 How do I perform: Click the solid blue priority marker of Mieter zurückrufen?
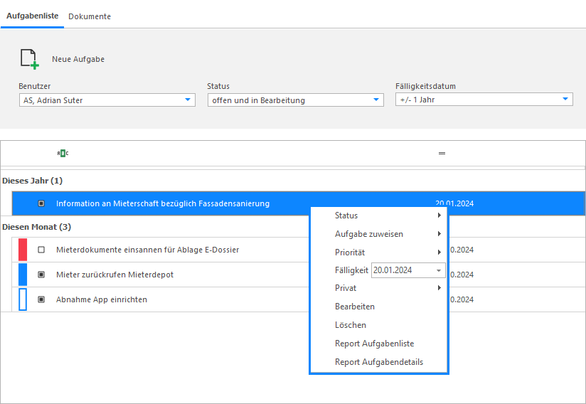[x=23, y=275]
